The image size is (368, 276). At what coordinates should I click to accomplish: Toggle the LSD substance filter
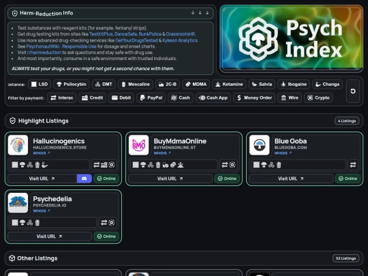pyautogui.click(x=40, y=85)
